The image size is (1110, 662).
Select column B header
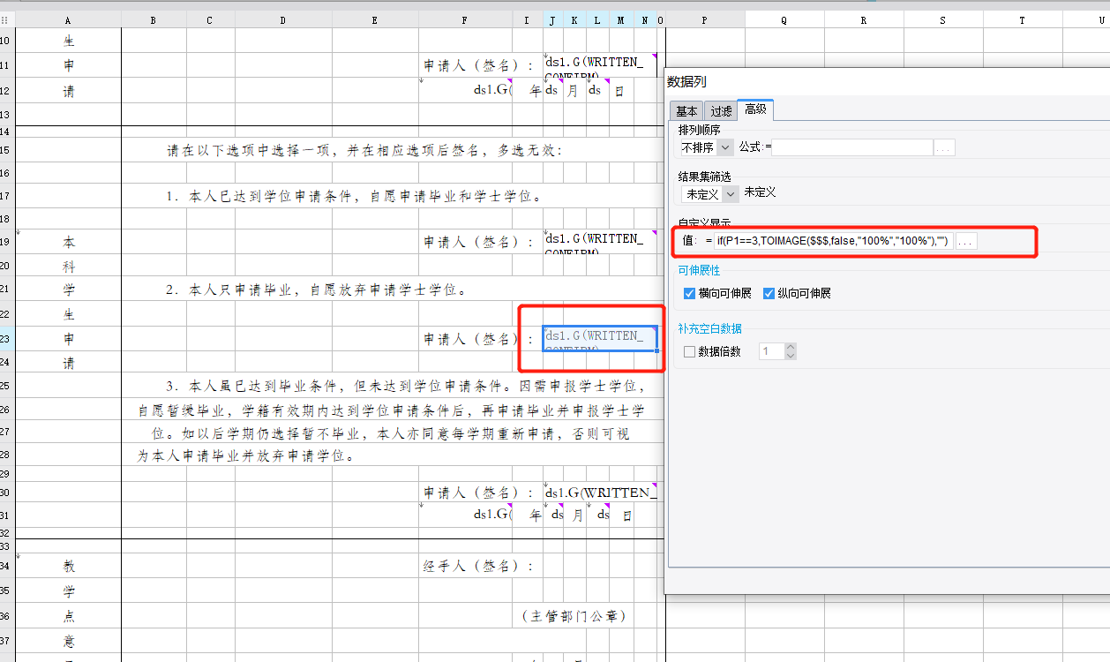coord(154,19)
